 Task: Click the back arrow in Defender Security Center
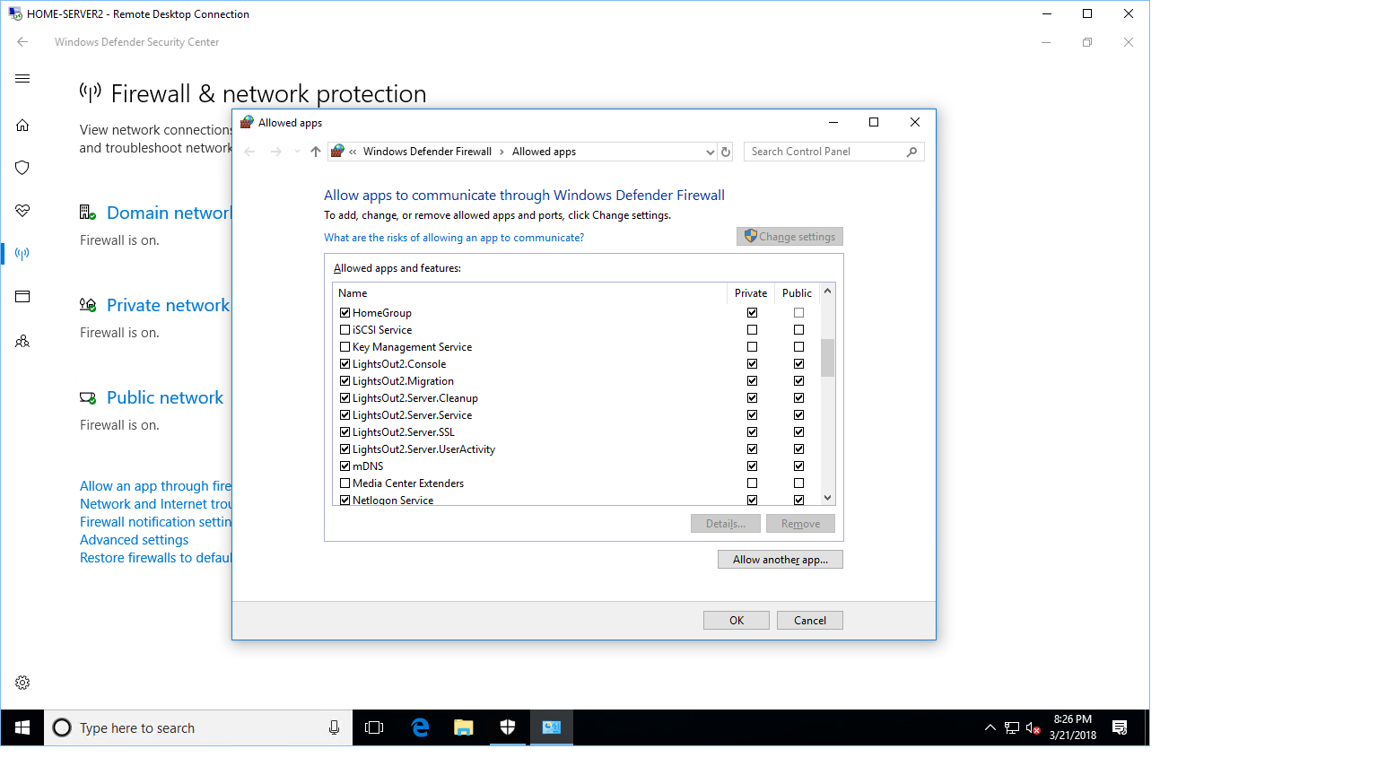point(22,42)
